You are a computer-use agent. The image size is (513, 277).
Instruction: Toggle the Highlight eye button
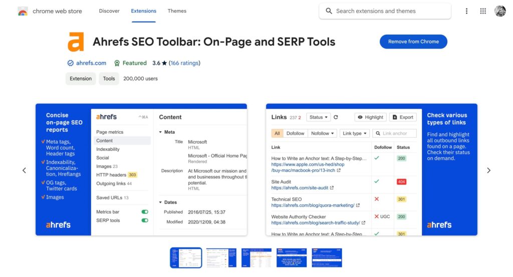point(370,117)
